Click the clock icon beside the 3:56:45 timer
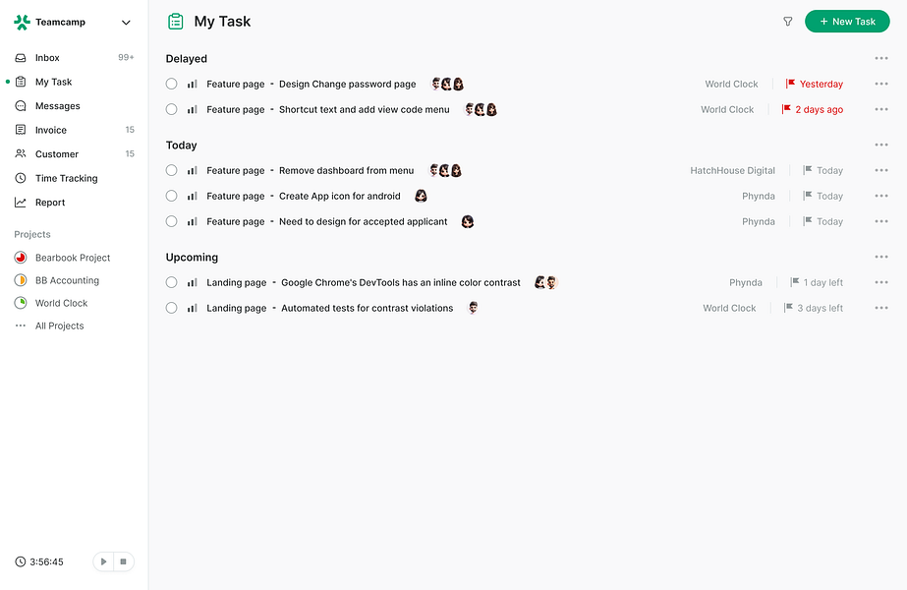Viewport: 907px width, 590px height. point(21,561)
